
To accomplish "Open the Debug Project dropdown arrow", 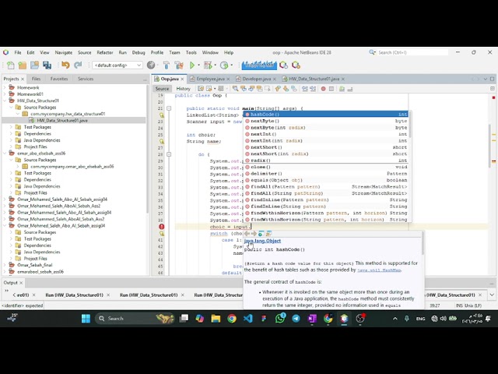I will point(215,65).
